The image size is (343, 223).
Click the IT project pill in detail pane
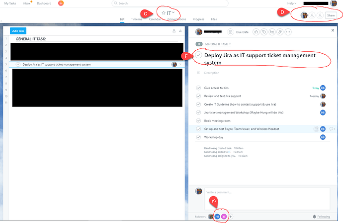199,44
